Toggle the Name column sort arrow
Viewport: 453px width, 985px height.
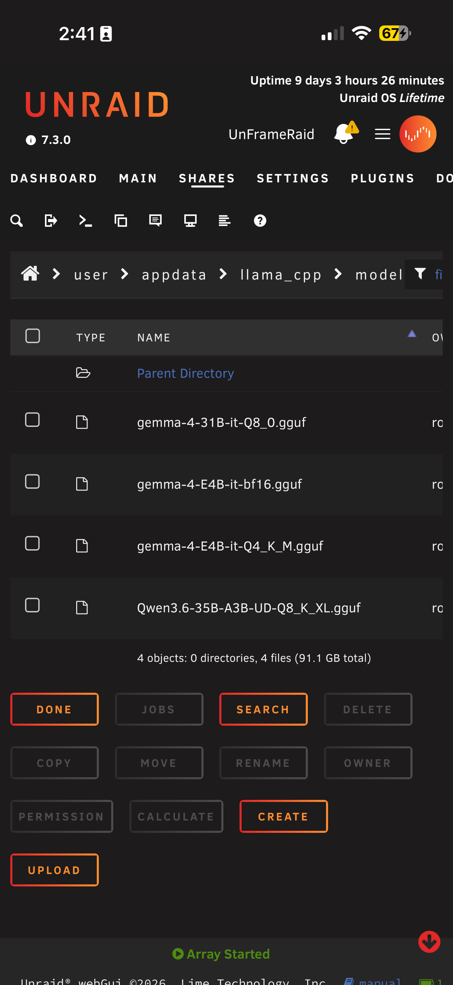point(412,333)
